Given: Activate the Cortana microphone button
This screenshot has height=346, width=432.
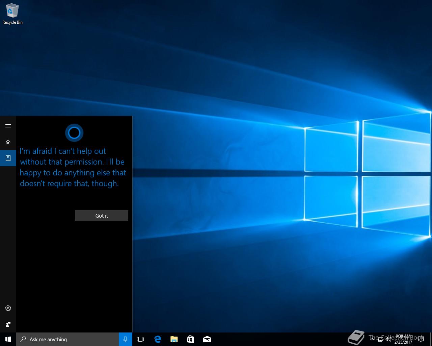Looking at the screenshot, I should tap(126, 339).
